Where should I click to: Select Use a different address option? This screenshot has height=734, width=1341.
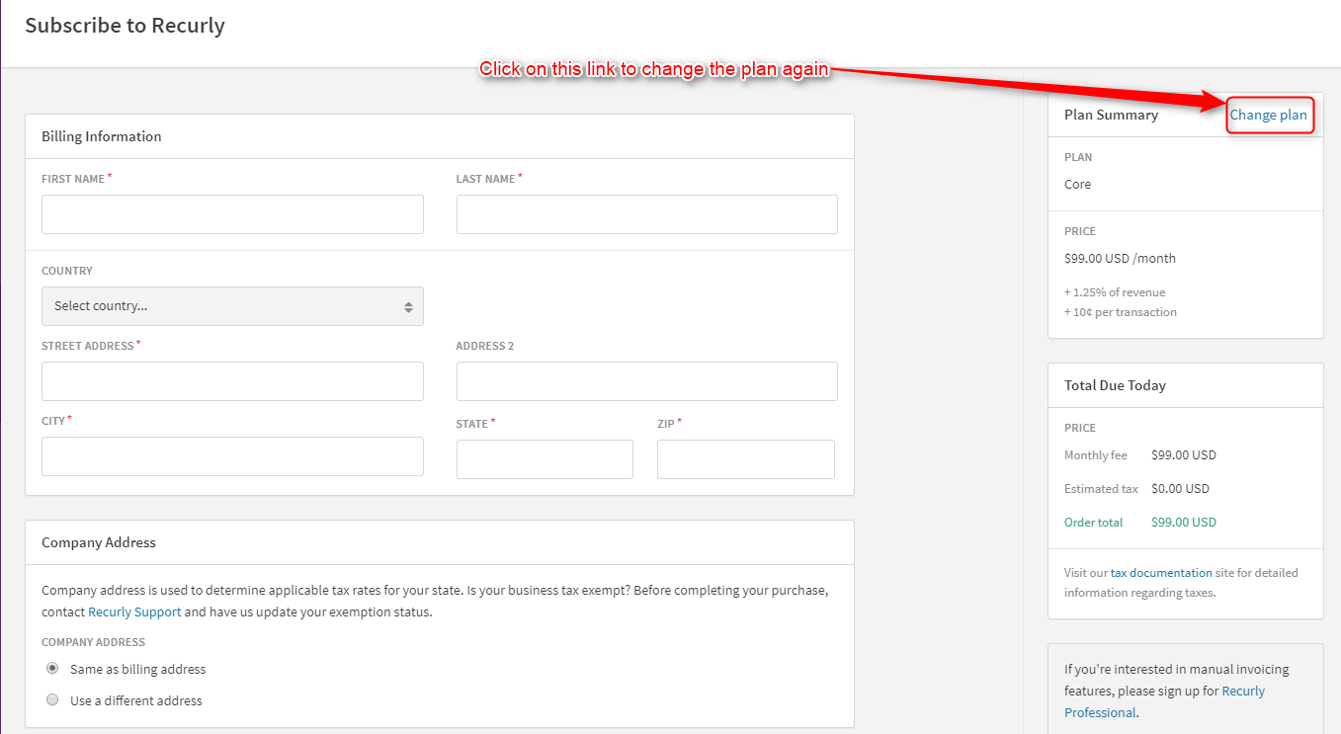coord(52,699)
